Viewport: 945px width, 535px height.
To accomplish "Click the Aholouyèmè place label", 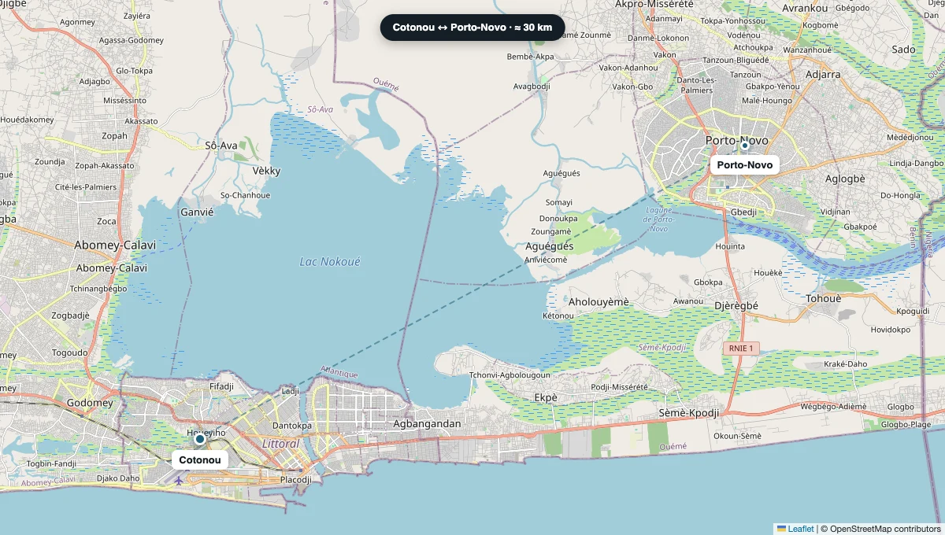I will [x=599, y=302].
